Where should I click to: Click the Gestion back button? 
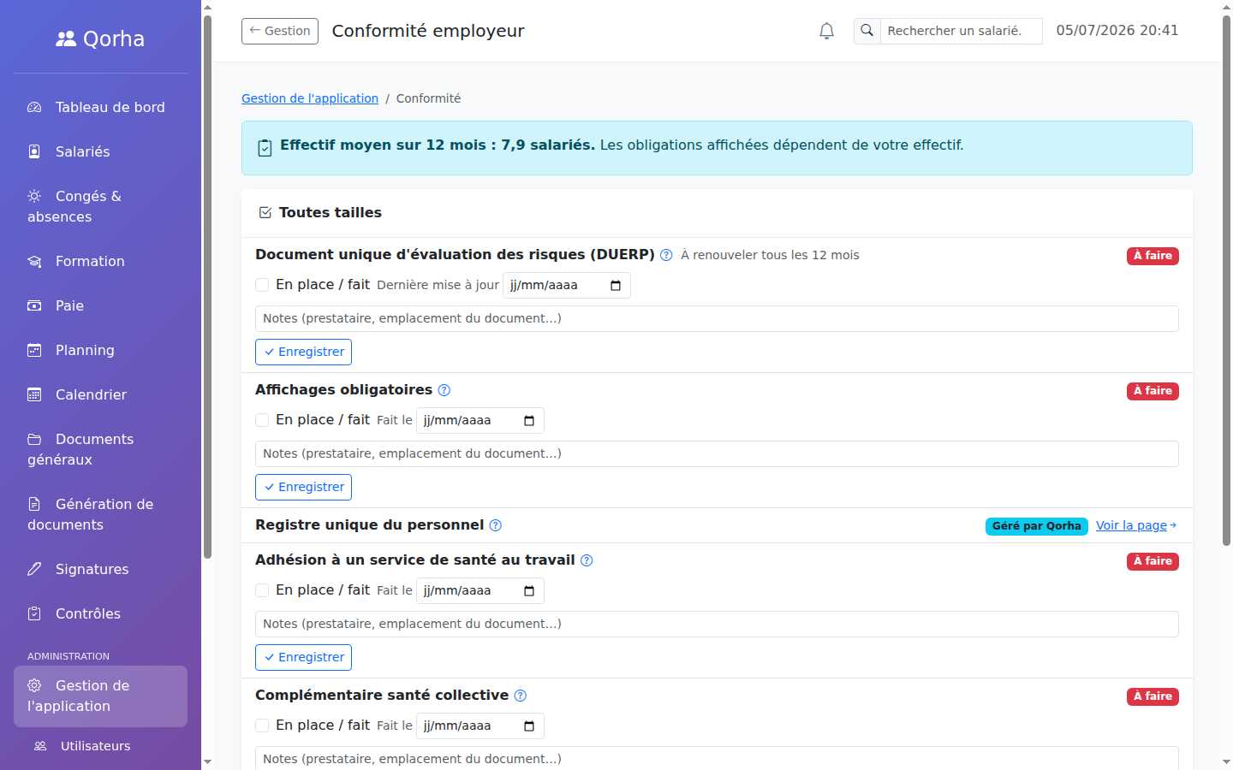(280, 31)
